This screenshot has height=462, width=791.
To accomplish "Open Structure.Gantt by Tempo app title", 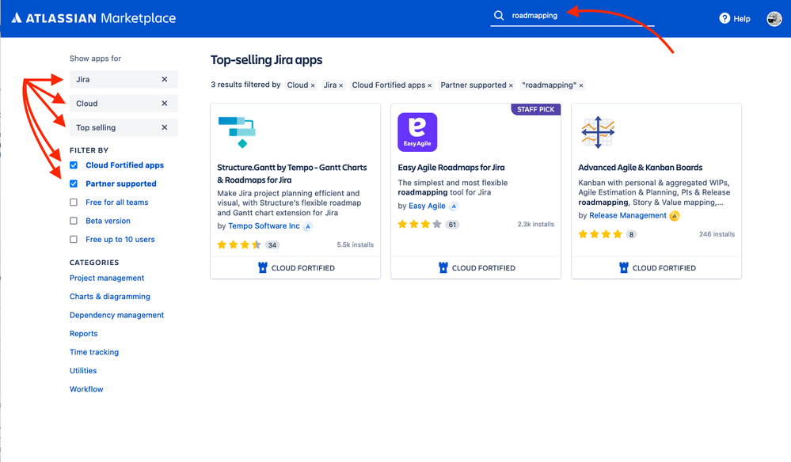I will click(x=292, y=173).
